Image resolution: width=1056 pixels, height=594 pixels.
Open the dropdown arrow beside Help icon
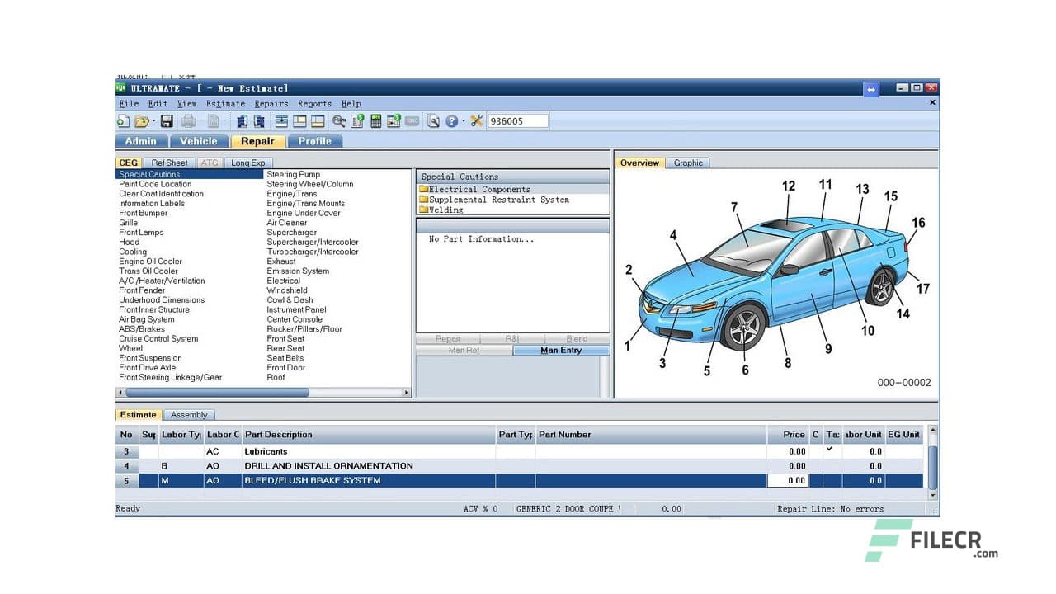[464, 121]
